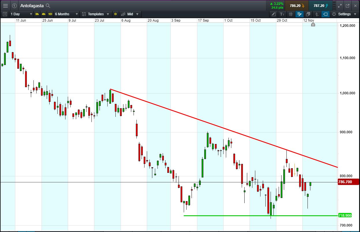The width and height of the screenshot is (360, 232).
Task: Toggle the highlighted grid crosshair tool
Action: tap(299, 14)
